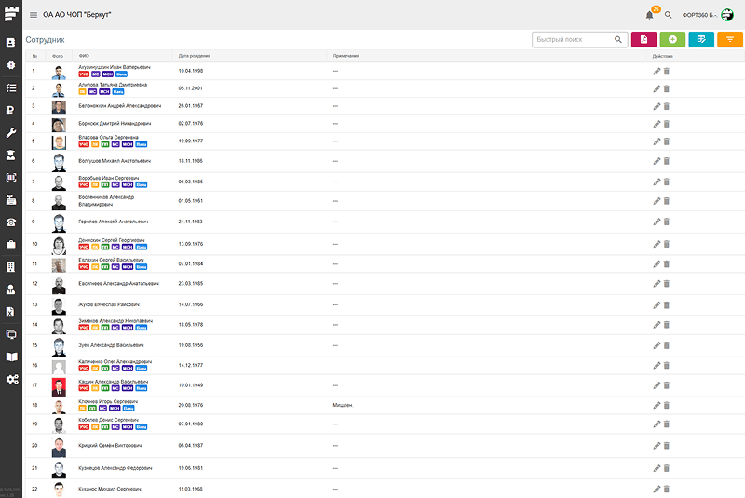The image size is (745, 498).
Task: Open the telephone section in the sidebar
Action: 11,222
